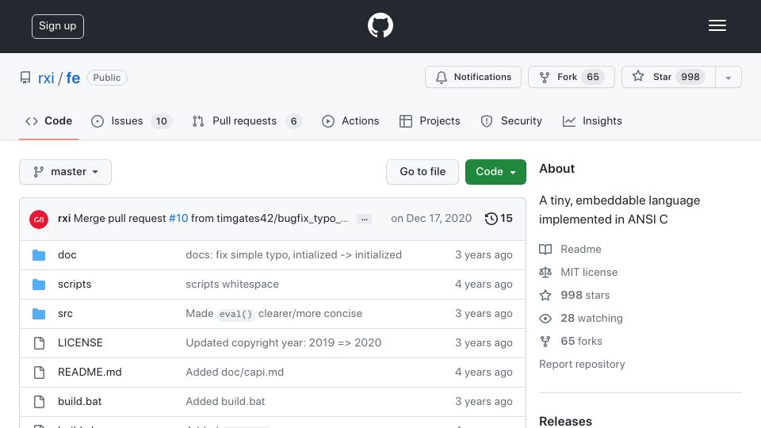Click the doc folder icon
The width and height of the screenshot is (761, 428).
point(39,255)
